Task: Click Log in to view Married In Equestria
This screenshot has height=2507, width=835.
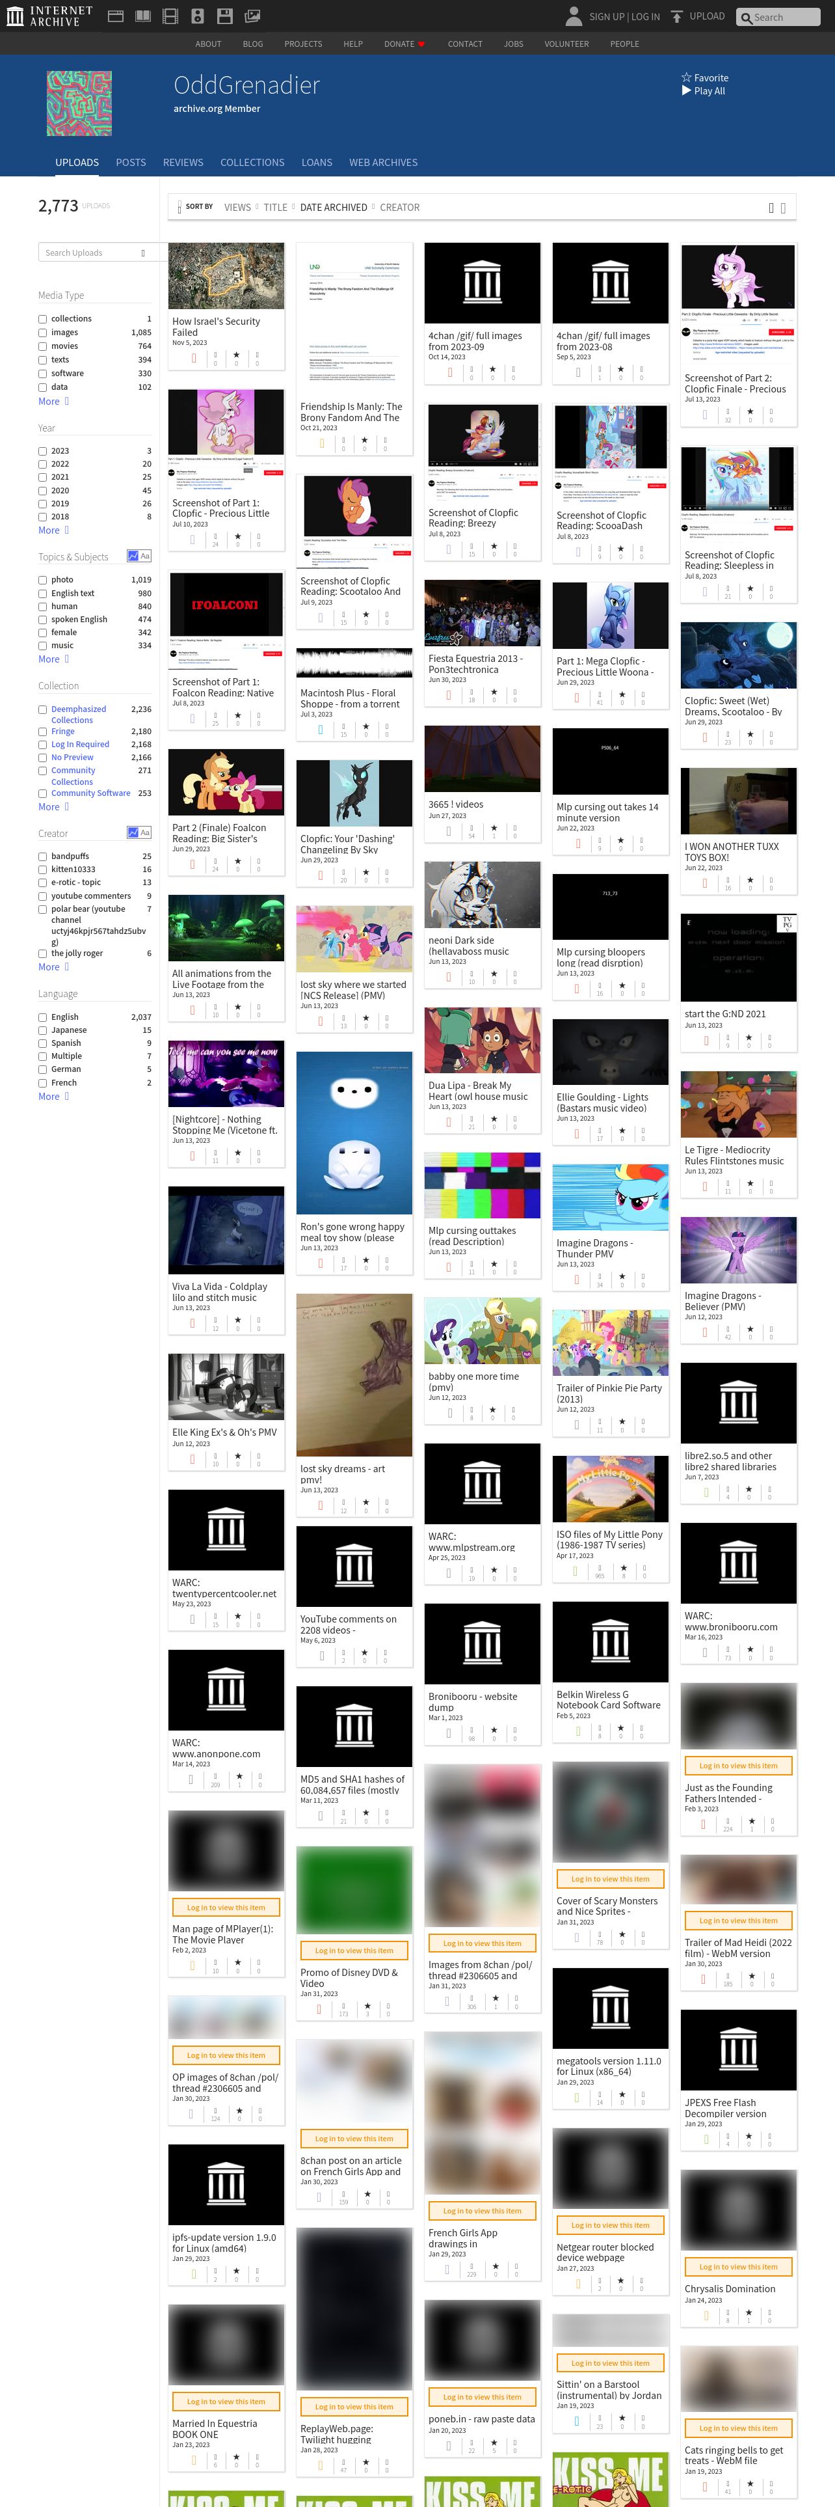Action: [x=226, y=2402]
